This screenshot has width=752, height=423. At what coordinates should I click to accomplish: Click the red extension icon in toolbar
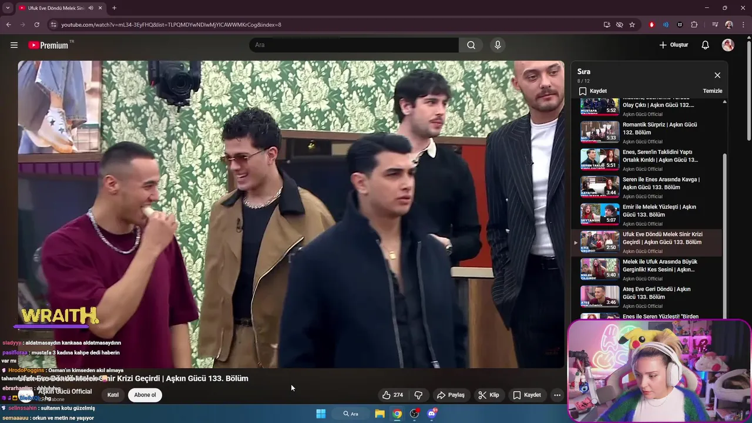coord(652,25)
